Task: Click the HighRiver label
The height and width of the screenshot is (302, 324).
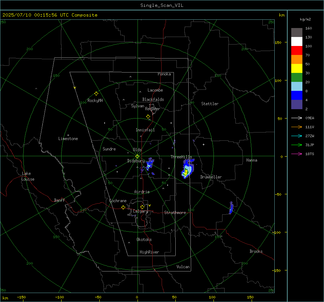Action: point(149,252)
